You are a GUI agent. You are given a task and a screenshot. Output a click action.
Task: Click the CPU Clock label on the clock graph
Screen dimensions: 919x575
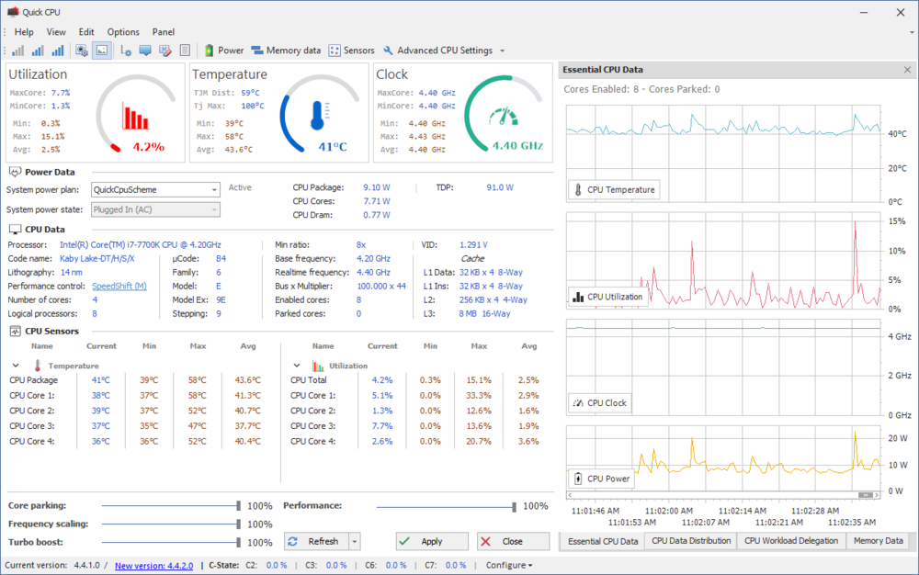tap(599, 402)
